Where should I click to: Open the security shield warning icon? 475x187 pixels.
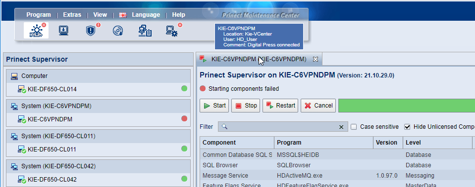pyautogui.click(x=91, y=31)
